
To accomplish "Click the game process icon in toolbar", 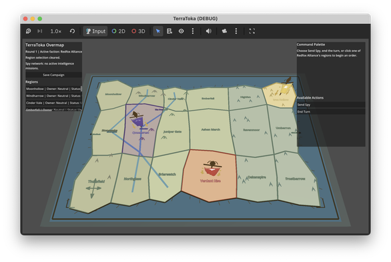I will (29, 31).
